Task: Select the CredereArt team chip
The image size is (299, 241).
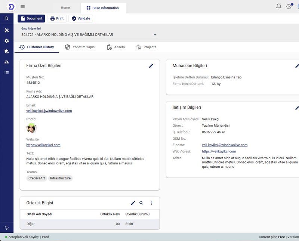Action: (x=37, y=178)
